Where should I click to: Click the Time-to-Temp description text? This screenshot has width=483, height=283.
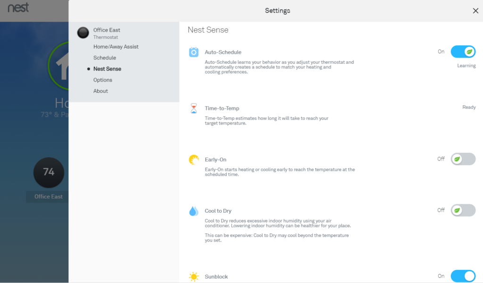point(266,121)
